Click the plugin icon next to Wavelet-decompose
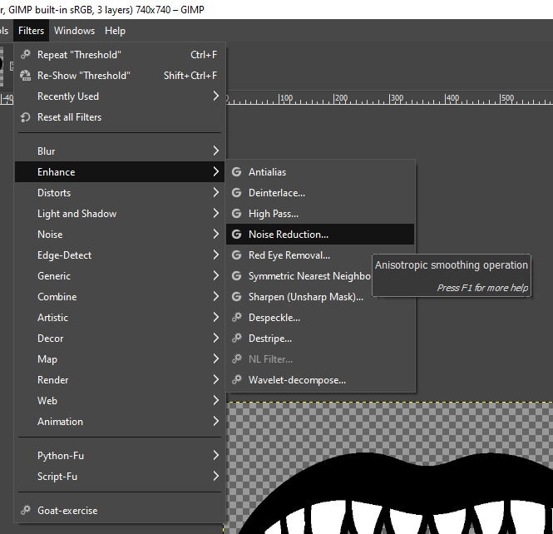The image size is (553, 534). [237, 380]
